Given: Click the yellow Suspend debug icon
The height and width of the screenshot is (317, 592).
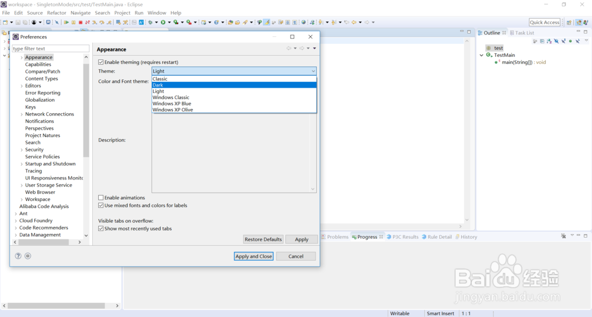Looking at the screenshot, I should click(x=73, y=23).
